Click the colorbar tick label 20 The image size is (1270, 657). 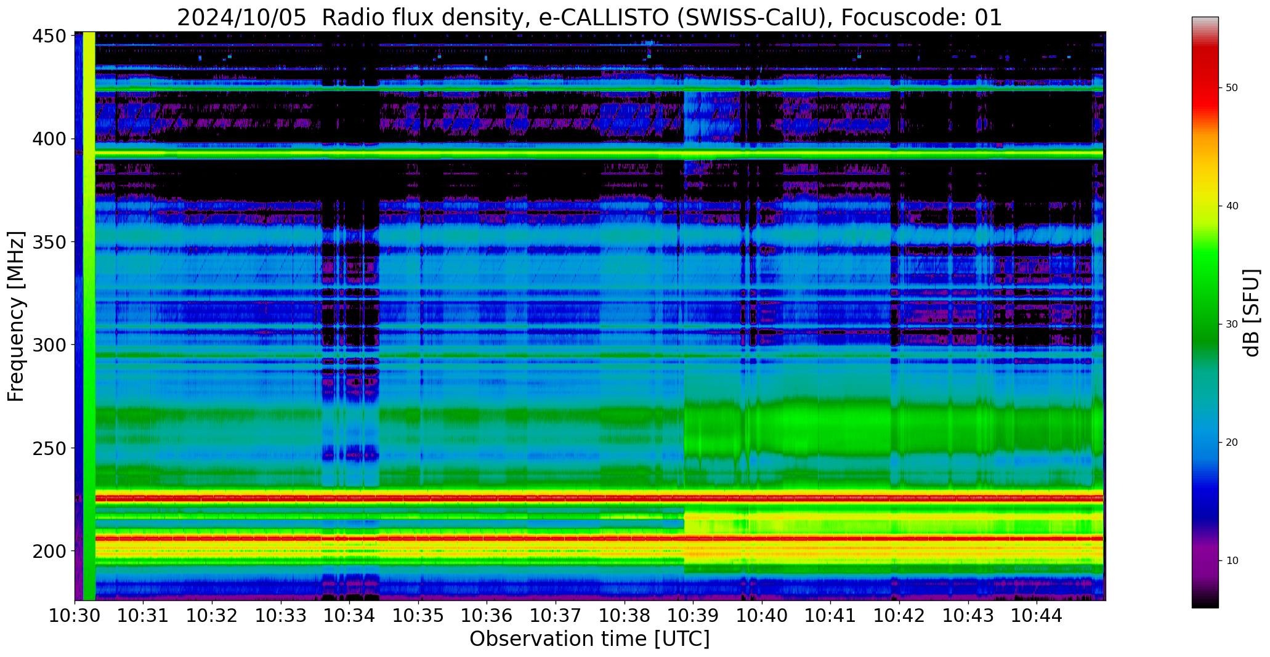(x=1231, y=443)
